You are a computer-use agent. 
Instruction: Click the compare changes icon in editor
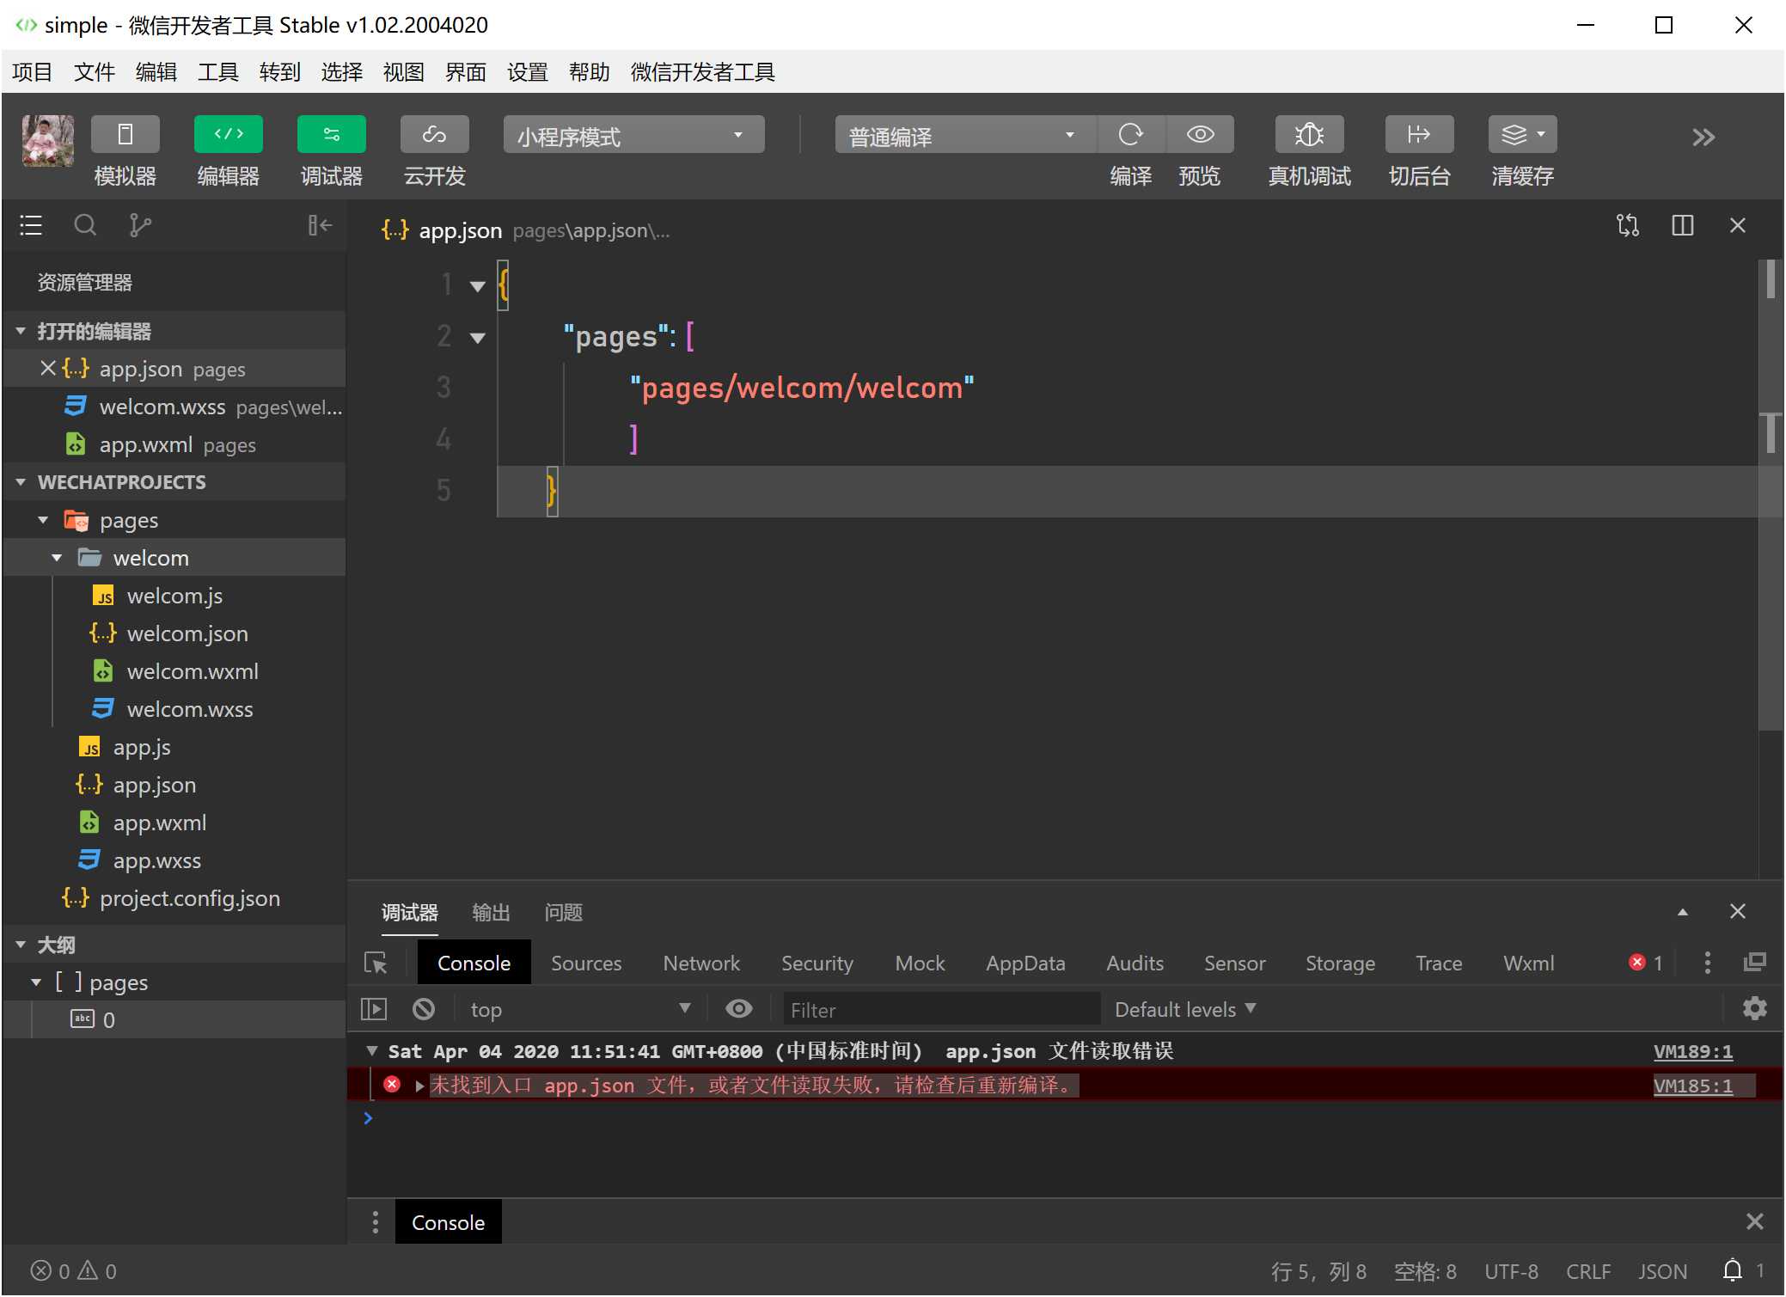tap(1628, 225)
